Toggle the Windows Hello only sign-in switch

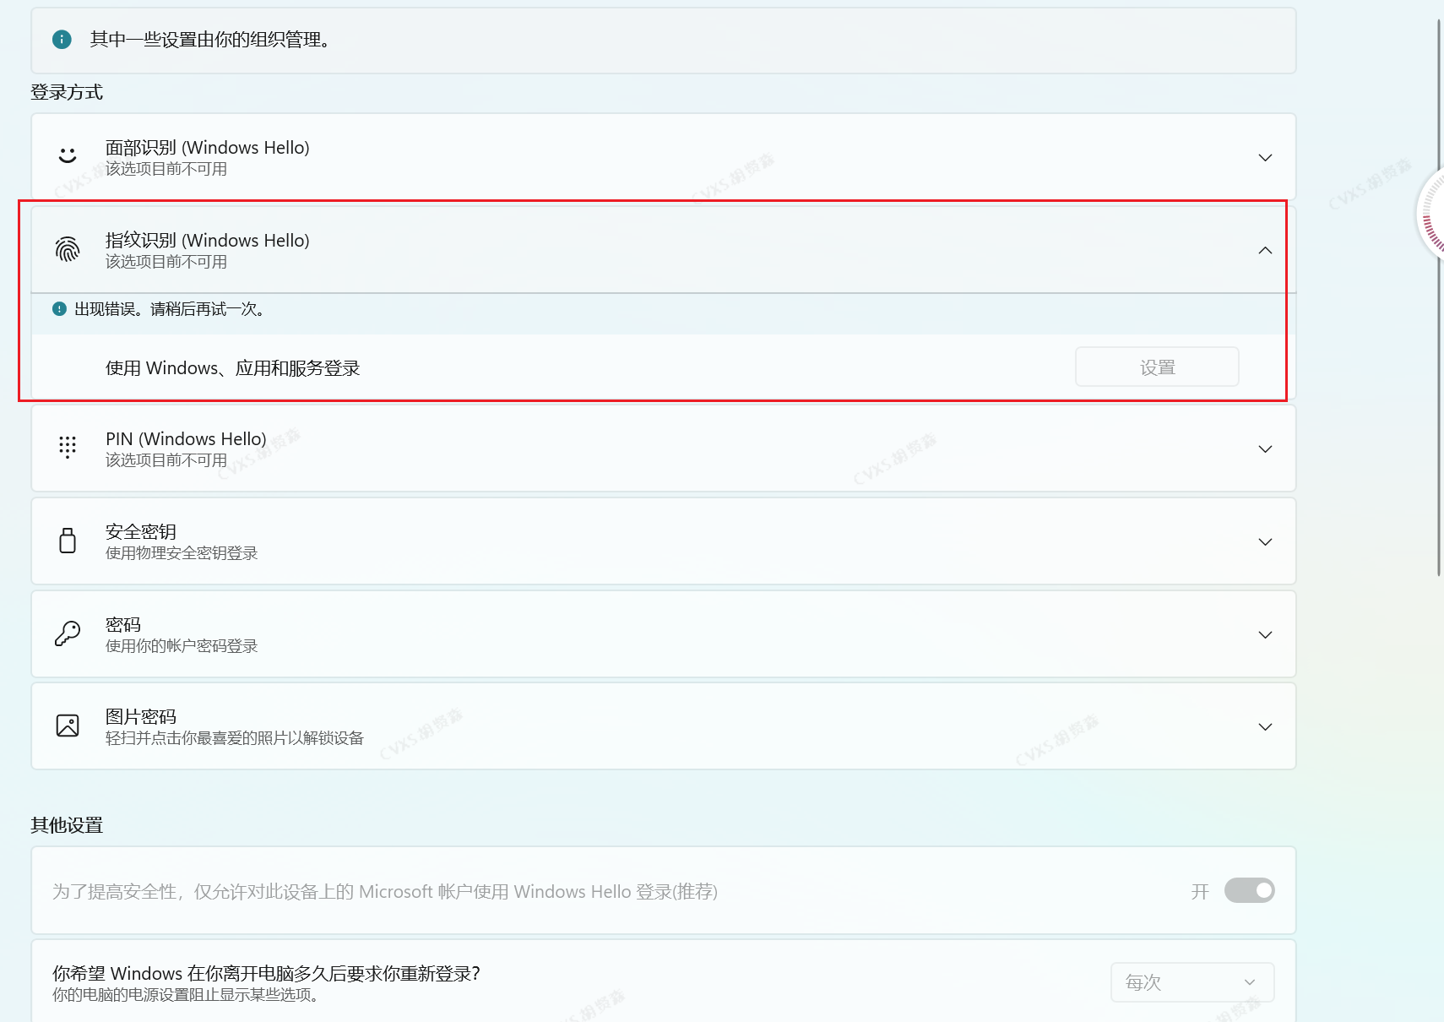[x=1249, y=890]
